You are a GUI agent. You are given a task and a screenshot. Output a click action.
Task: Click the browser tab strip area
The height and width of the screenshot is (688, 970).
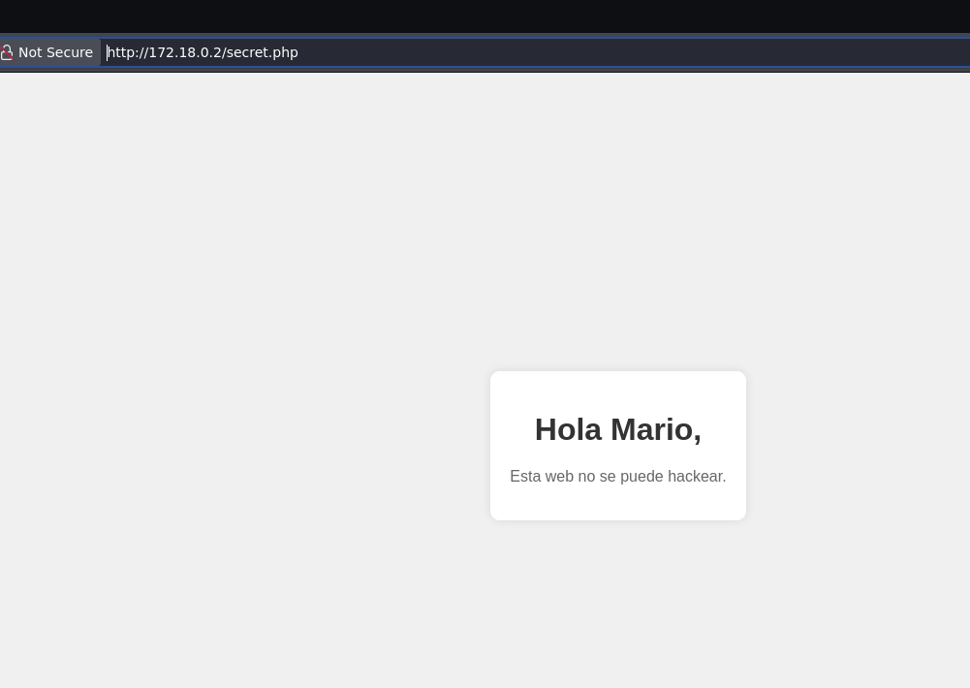coord(485,16)
